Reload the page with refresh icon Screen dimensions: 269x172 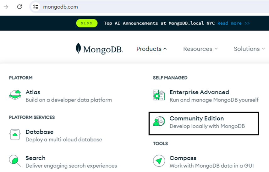(x=19, y=7)
